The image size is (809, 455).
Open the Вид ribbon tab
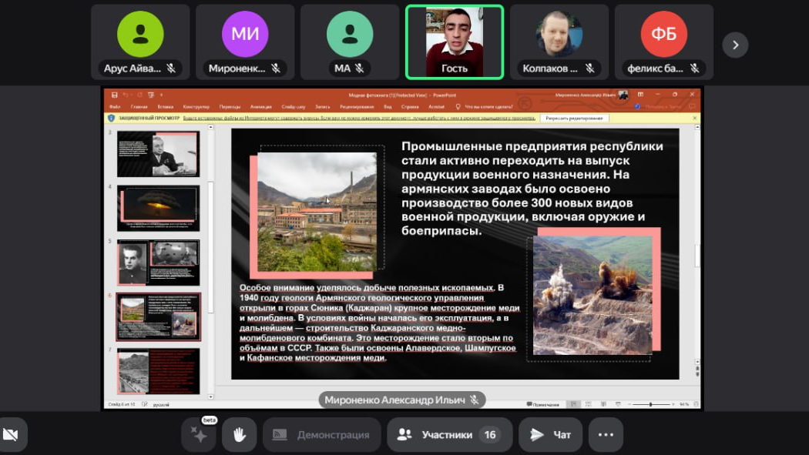tap(388, 107)
